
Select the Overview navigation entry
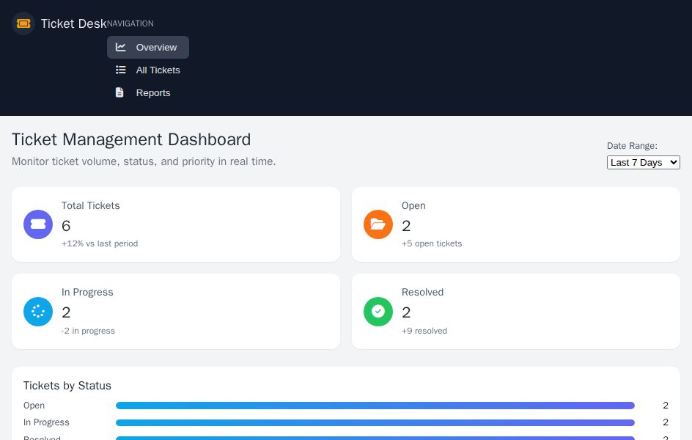point(156,47)
